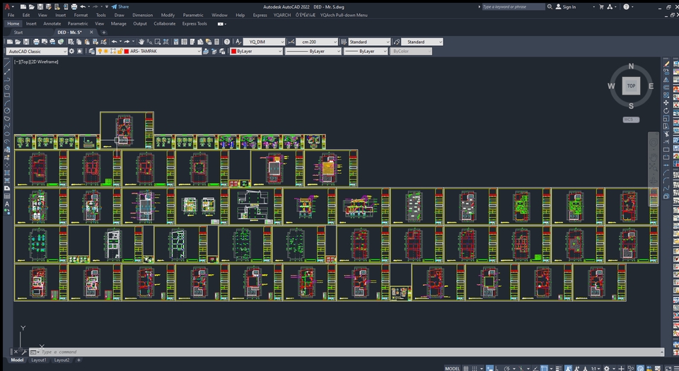Toggle dynamic input in status bar
The width and height of the screenshot is (679, 371).
click(489, 368)
